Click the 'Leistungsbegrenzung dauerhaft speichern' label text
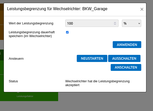This screenshot has width=153, height=111. (32, 34)
